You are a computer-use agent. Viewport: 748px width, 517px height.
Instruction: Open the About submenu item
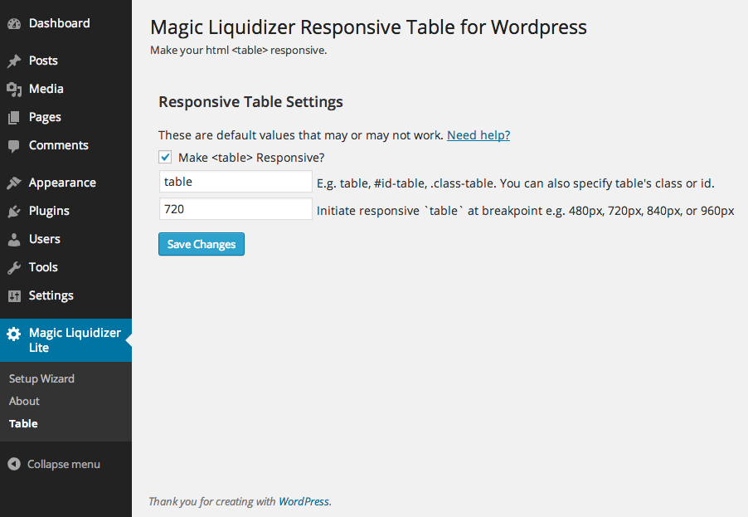tap(24, 401)
